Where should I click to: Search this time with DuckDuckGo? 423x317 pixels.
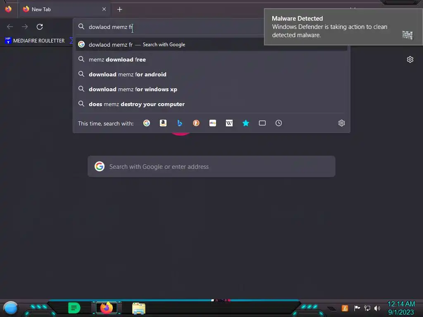click(196, 123)
